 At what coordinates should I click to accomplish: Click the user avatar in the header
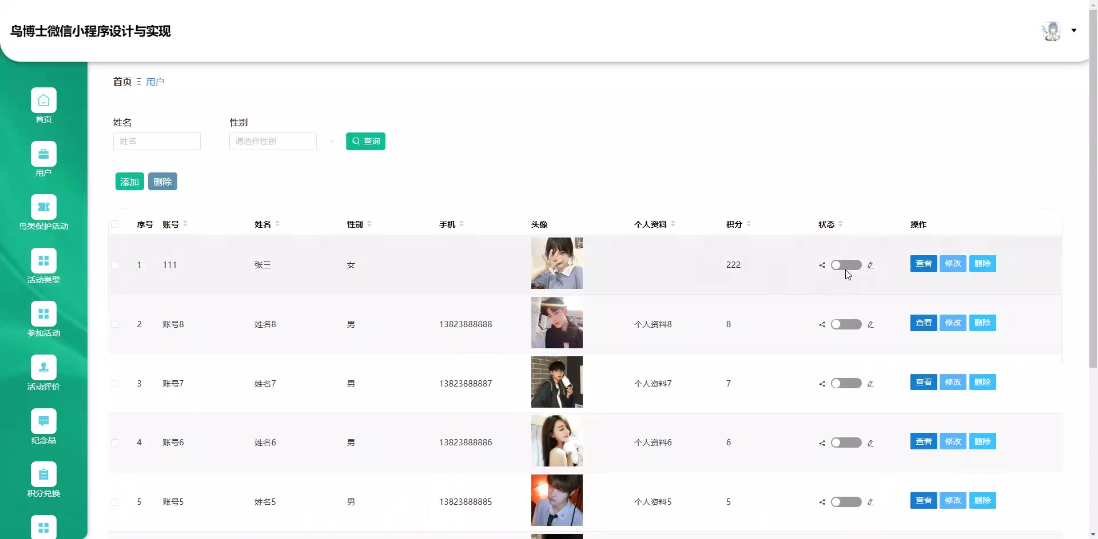1051,31
